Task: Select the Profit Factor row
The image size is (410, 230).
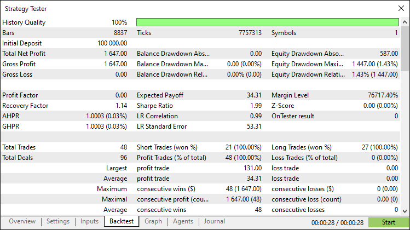Action: [200, 95]
